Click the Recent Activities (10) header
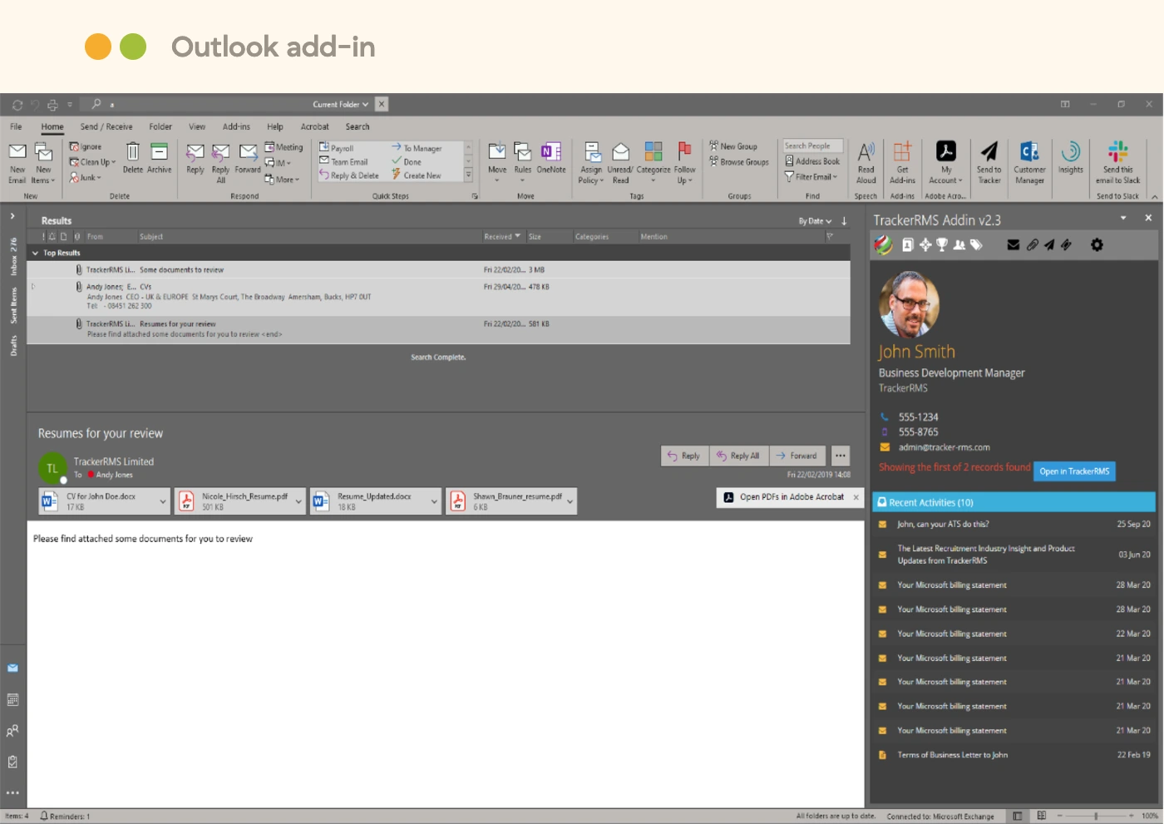1164x824 pixels. click(x=1014, y=503)
